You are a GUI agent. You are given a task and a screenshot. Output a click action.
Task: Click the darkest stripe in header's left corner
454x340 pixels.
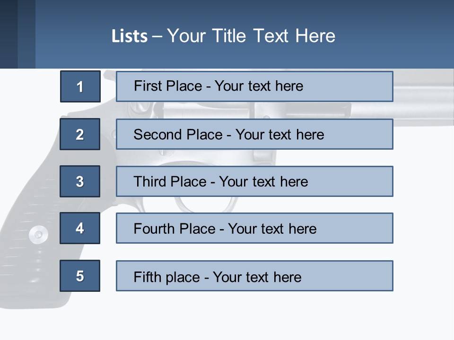coord(9,34)
